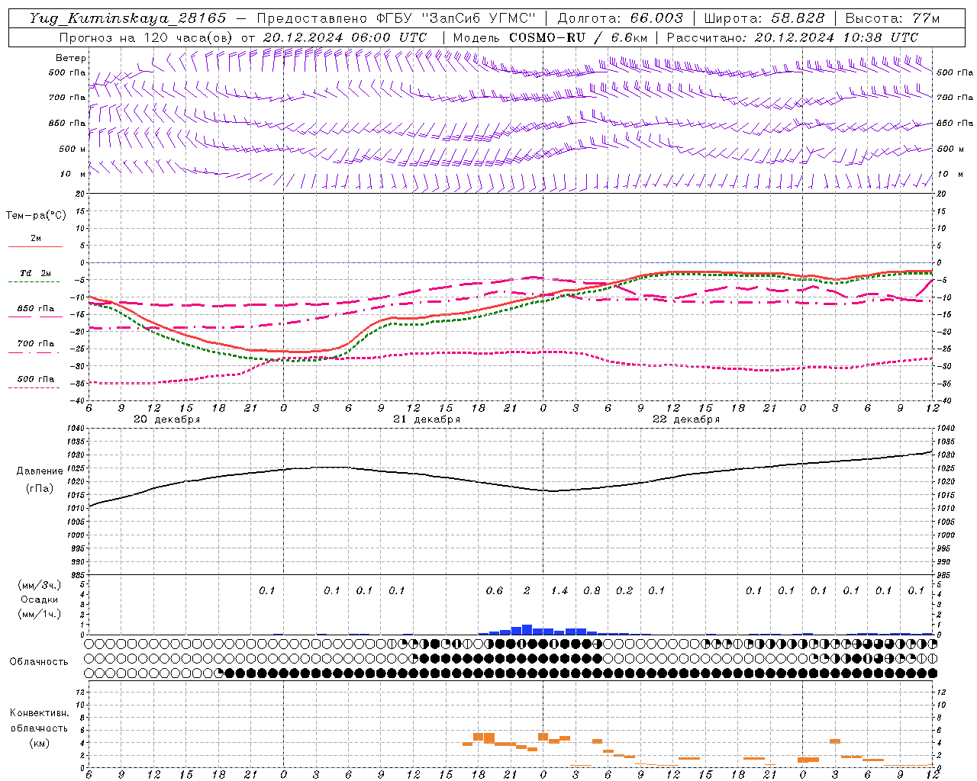Click the (км) unit under convective cloudiness
This screenshot has width=977, height=781.
coord(39,743)
